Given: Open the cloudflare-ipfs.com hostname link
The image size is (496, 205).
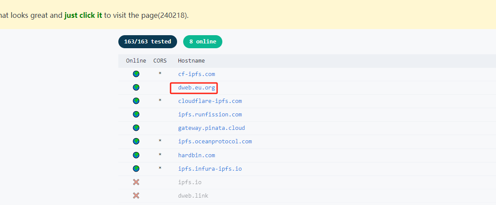Looking at the screenshot, I should click(210, 101).
